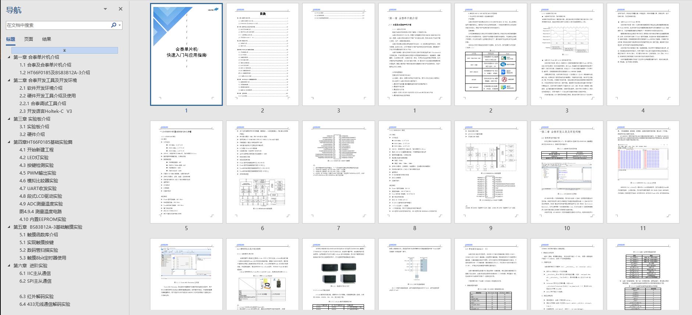Open the page numbered 7 with pin diagram
This screenshot has height=315, width=692.
339,172
